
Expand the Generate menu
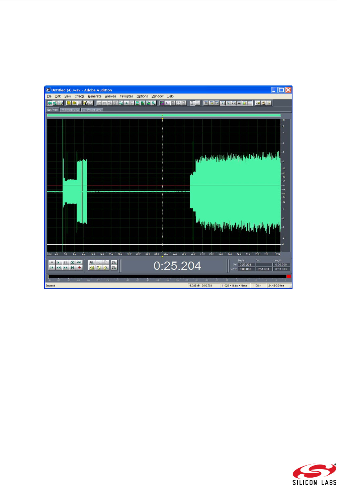click(x=94, y=96)
